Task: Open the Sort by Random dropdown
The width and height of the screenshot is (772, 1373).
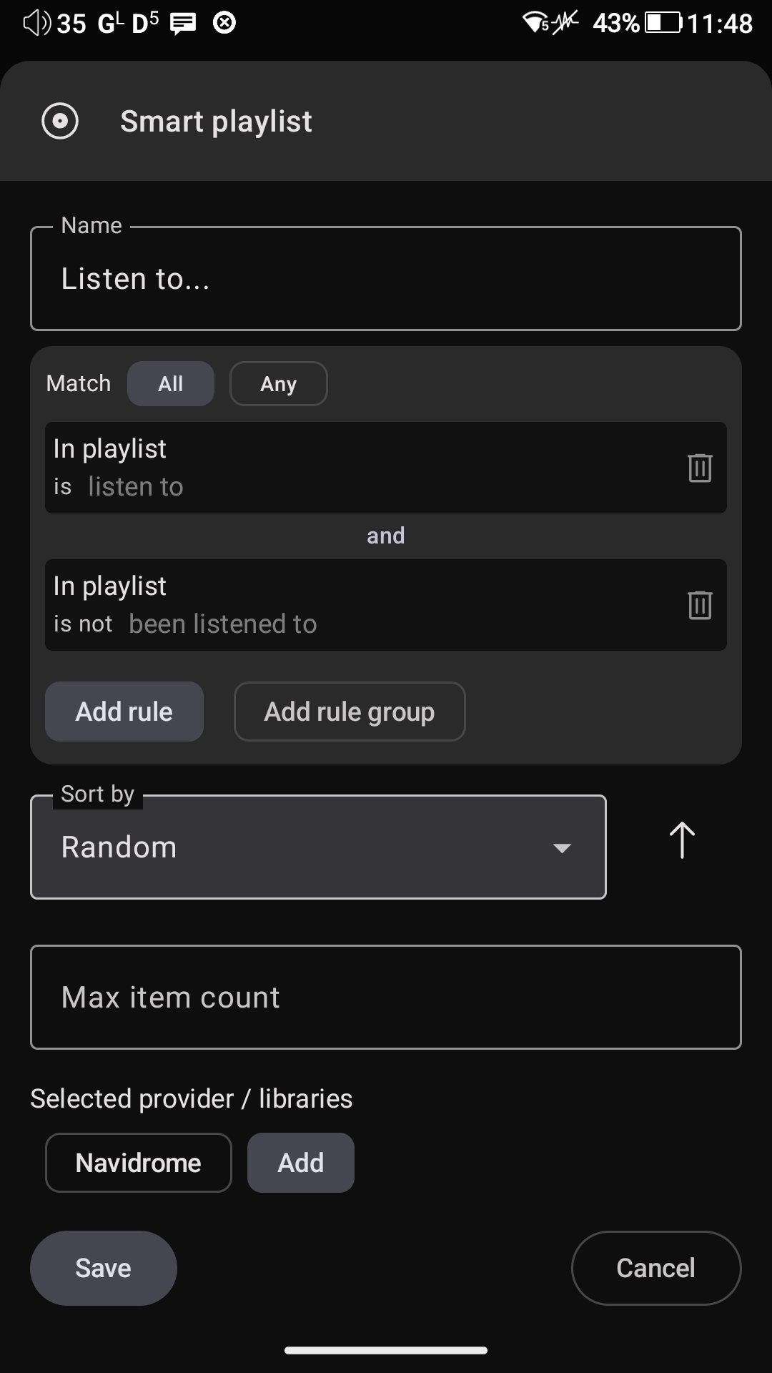Action: coord(318,847)
